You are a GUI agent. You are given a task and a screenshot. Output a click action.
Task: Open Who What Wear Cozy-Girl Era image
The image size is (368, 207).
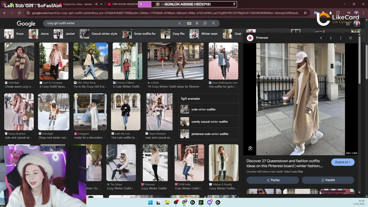(91, 61)
